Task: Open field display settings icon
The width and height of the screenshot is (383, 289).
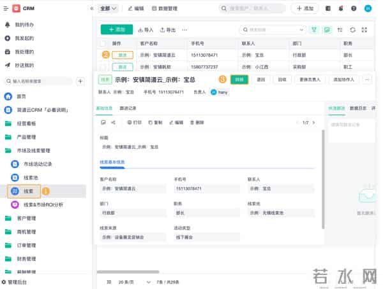Action: click(x=340, y=30)
